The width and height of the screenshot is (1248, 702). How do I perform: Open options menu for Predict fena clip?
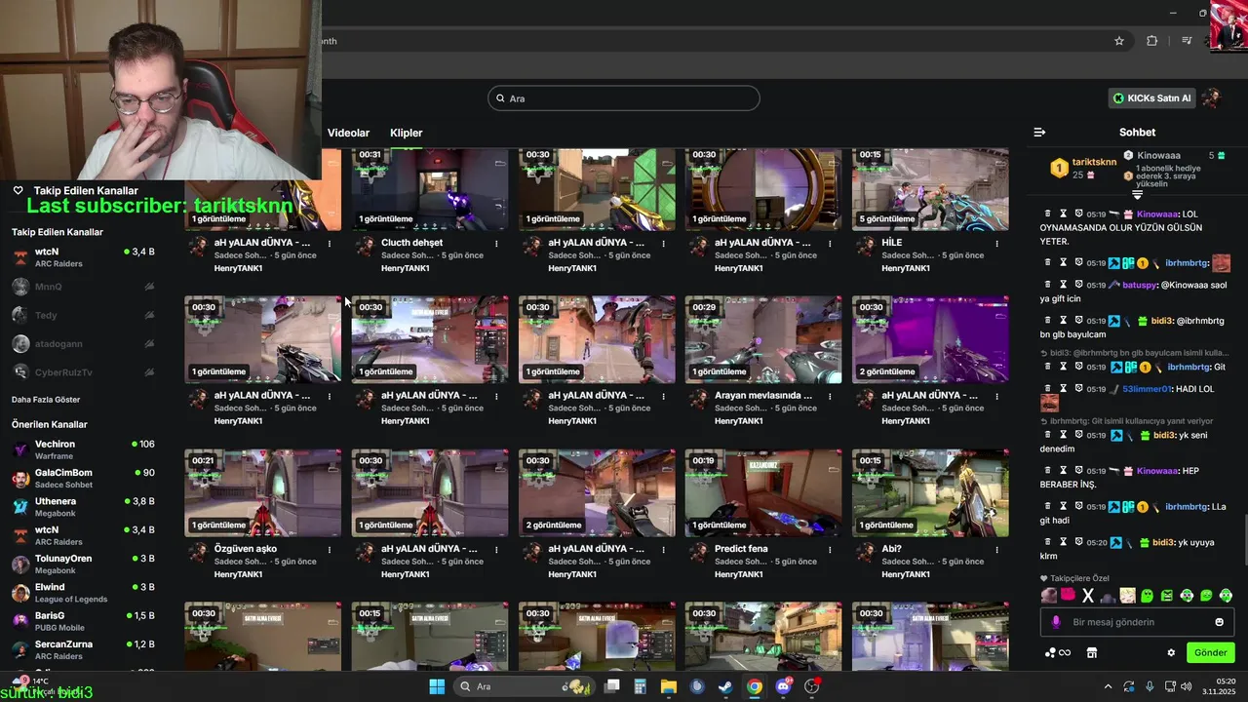tap(830, 549)
